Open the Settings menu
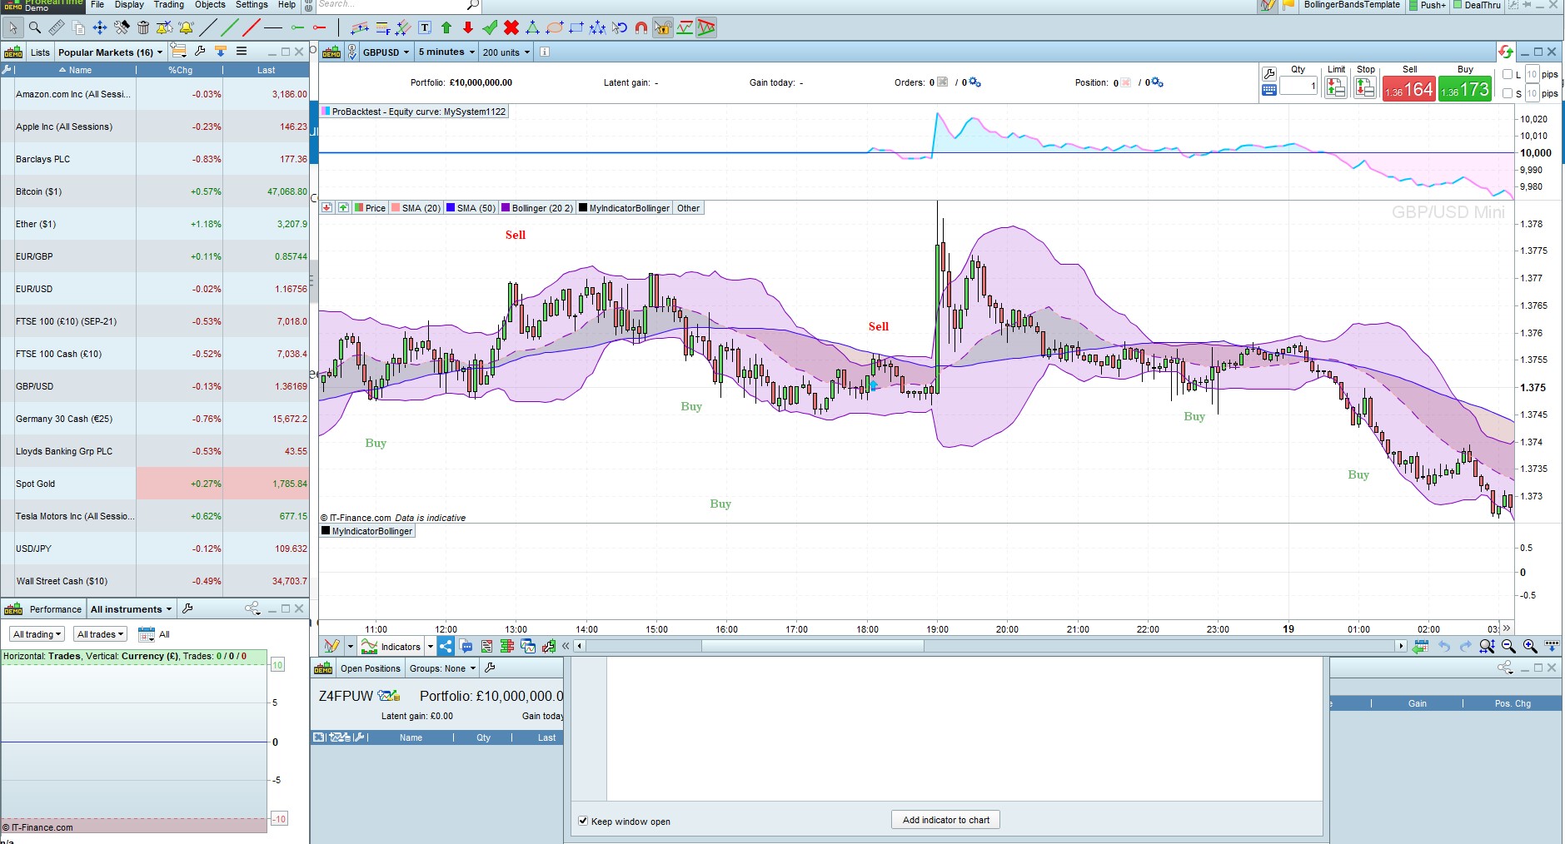The height and width of the screenshot is (844, 1565). pyautogui.click(x=252, y=5)
